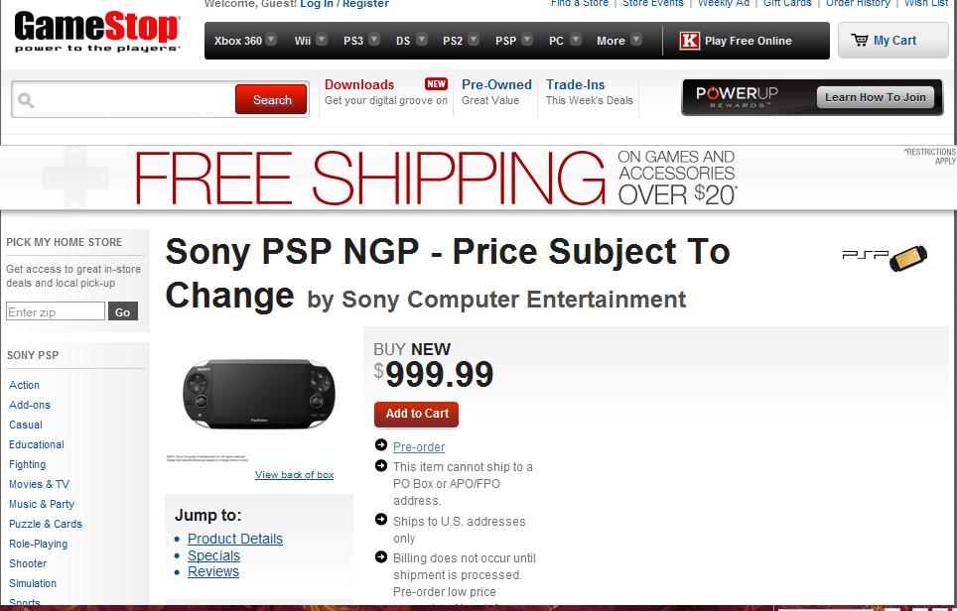
Task: Open the Trade-Ins deals tab
Action: 576,85
